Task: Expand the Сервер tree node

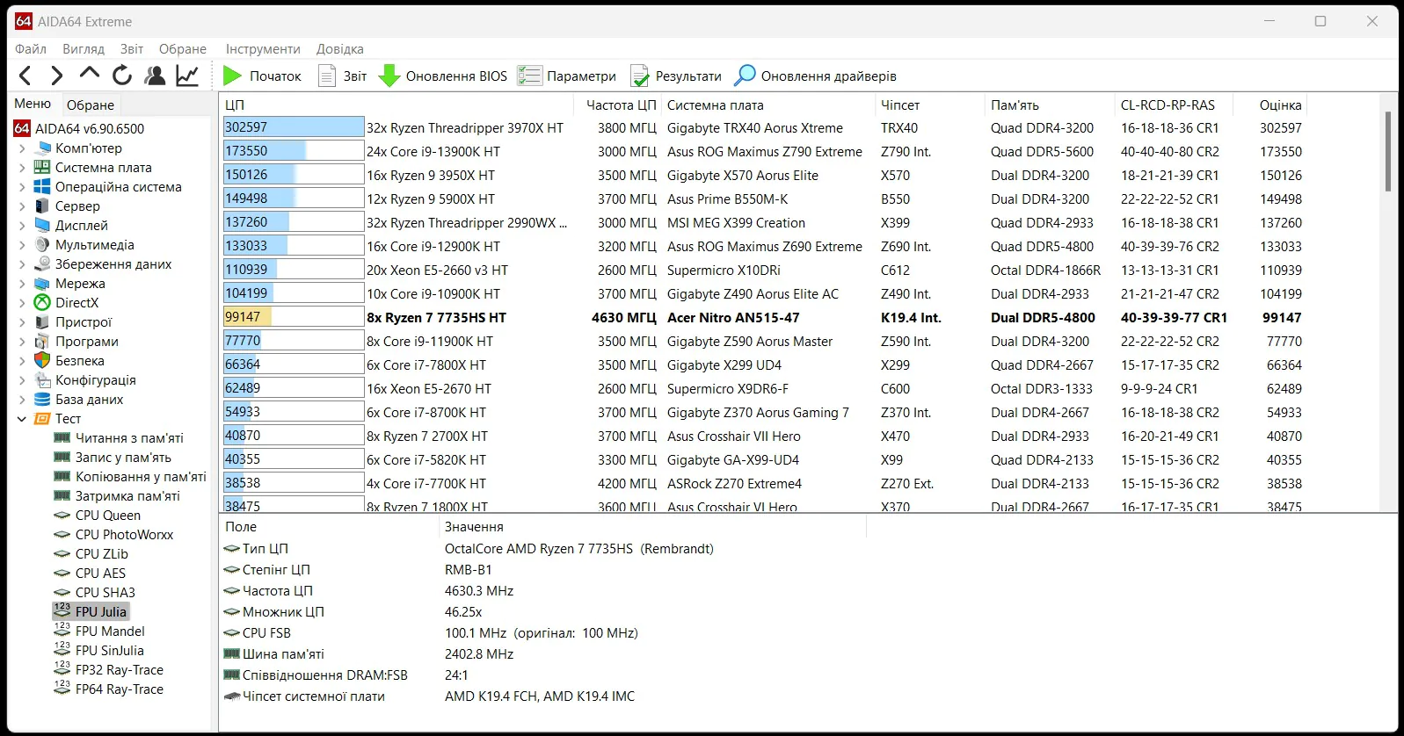Action: [x=22, y=206]
